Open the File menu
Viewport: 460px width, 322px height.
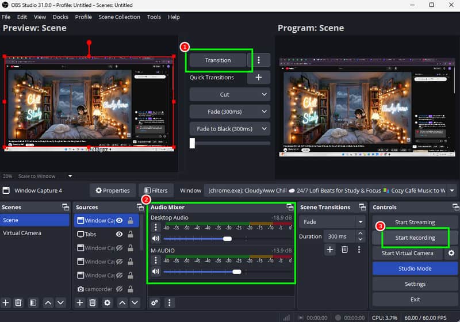[x=6, y=17]
